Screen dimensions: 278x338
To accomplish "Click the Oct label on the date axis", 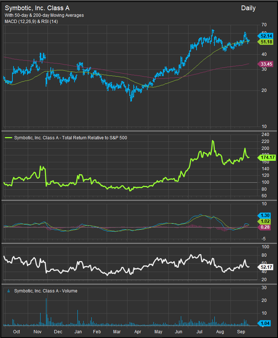I will [x=16, y=332].
